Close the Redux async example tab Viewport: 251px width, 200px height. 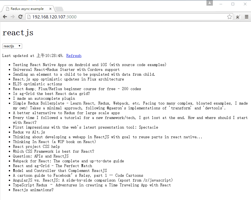50,9
